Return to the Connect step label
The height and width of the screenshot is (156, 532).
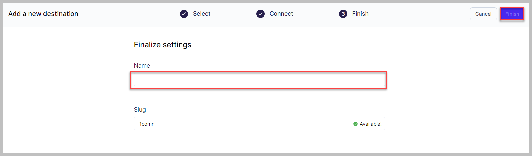281,14
